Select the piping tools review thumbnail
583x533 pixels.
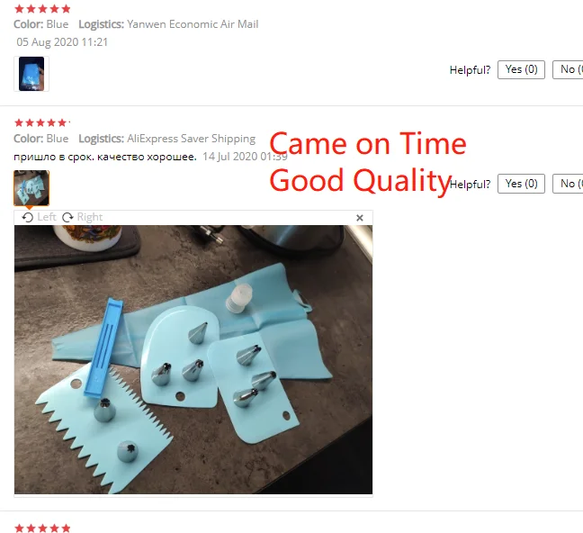pyautogui.click(x=31, y=188)
